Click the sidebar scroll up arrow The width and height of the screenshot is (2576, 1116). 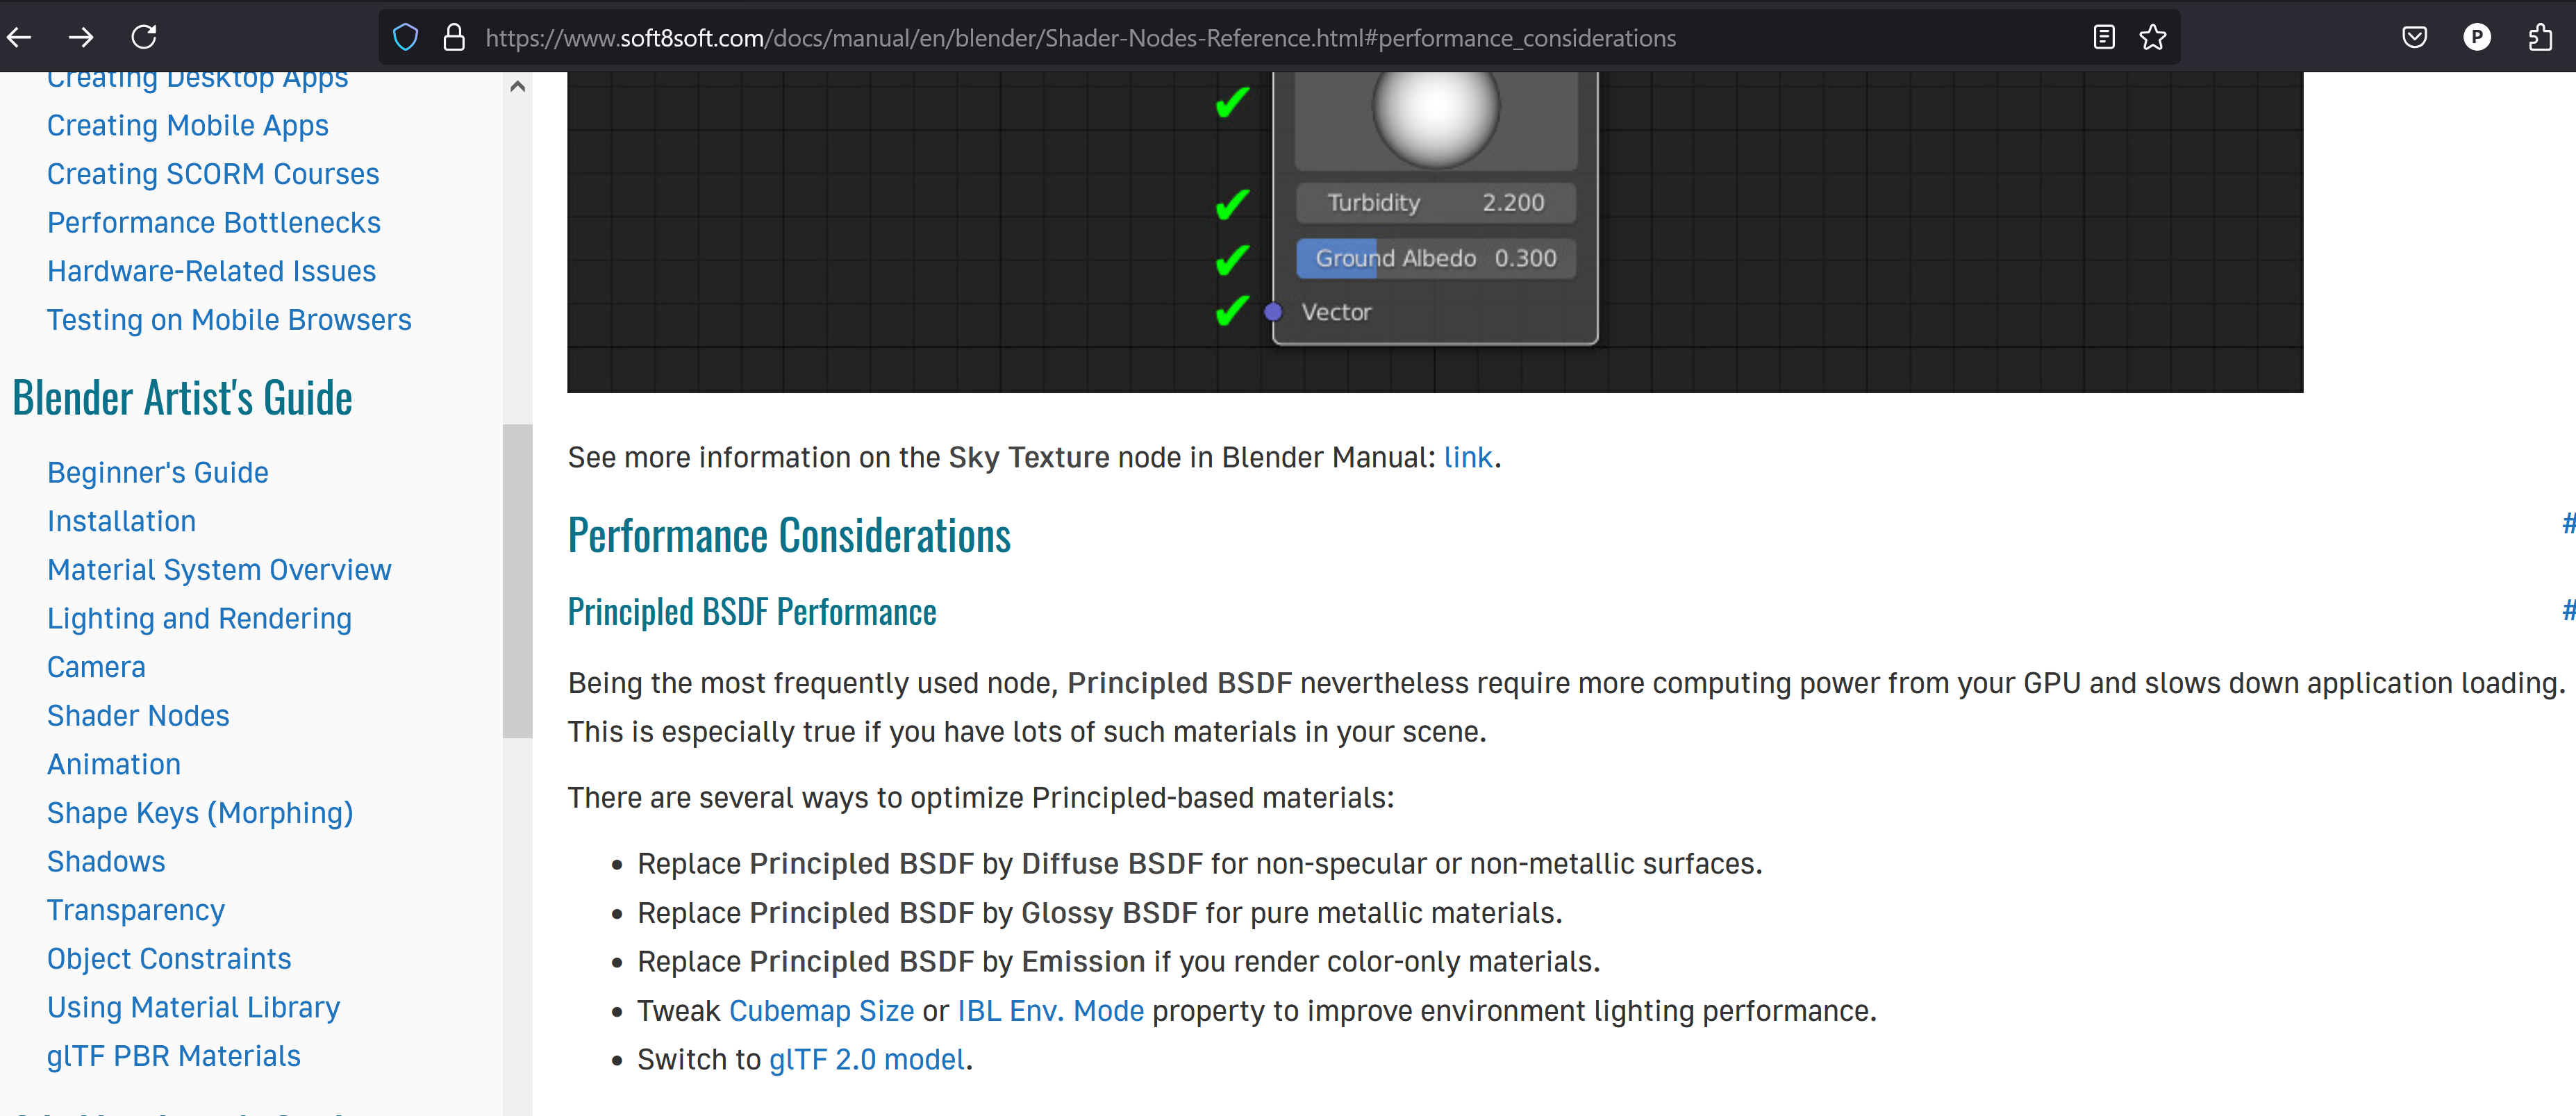[517, 87]
